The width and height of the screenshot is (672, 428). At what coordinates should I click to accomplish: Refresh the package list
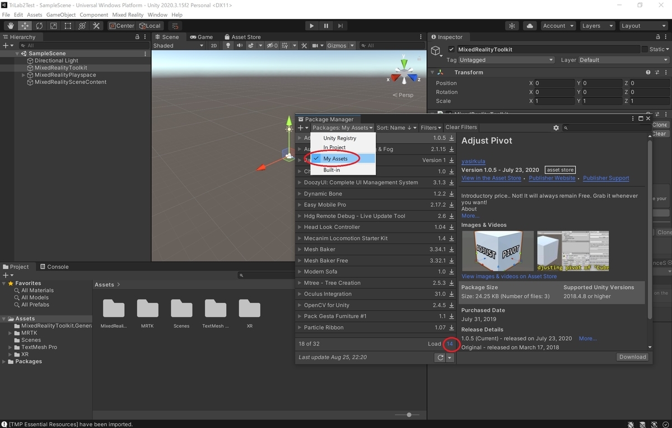[x=440, y=358]
